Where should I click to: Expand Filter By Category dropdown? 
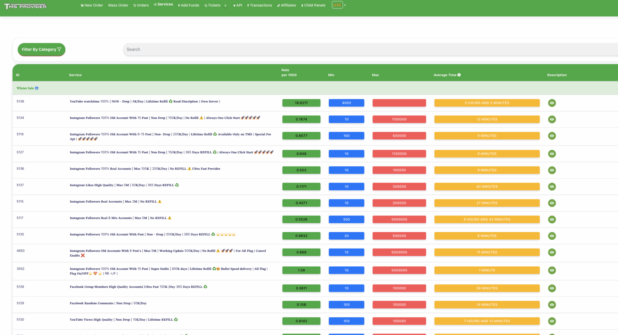click(x=41, y=49)
